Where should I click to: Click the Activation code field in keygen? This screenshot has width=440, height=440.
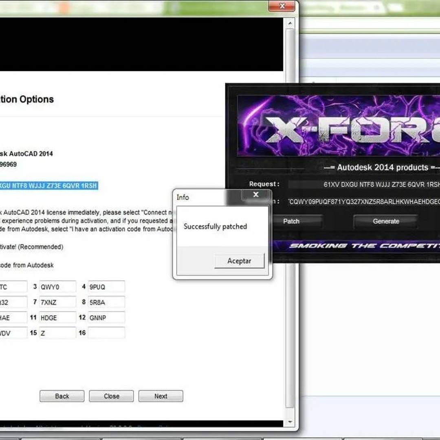click(x=363, y=202)
